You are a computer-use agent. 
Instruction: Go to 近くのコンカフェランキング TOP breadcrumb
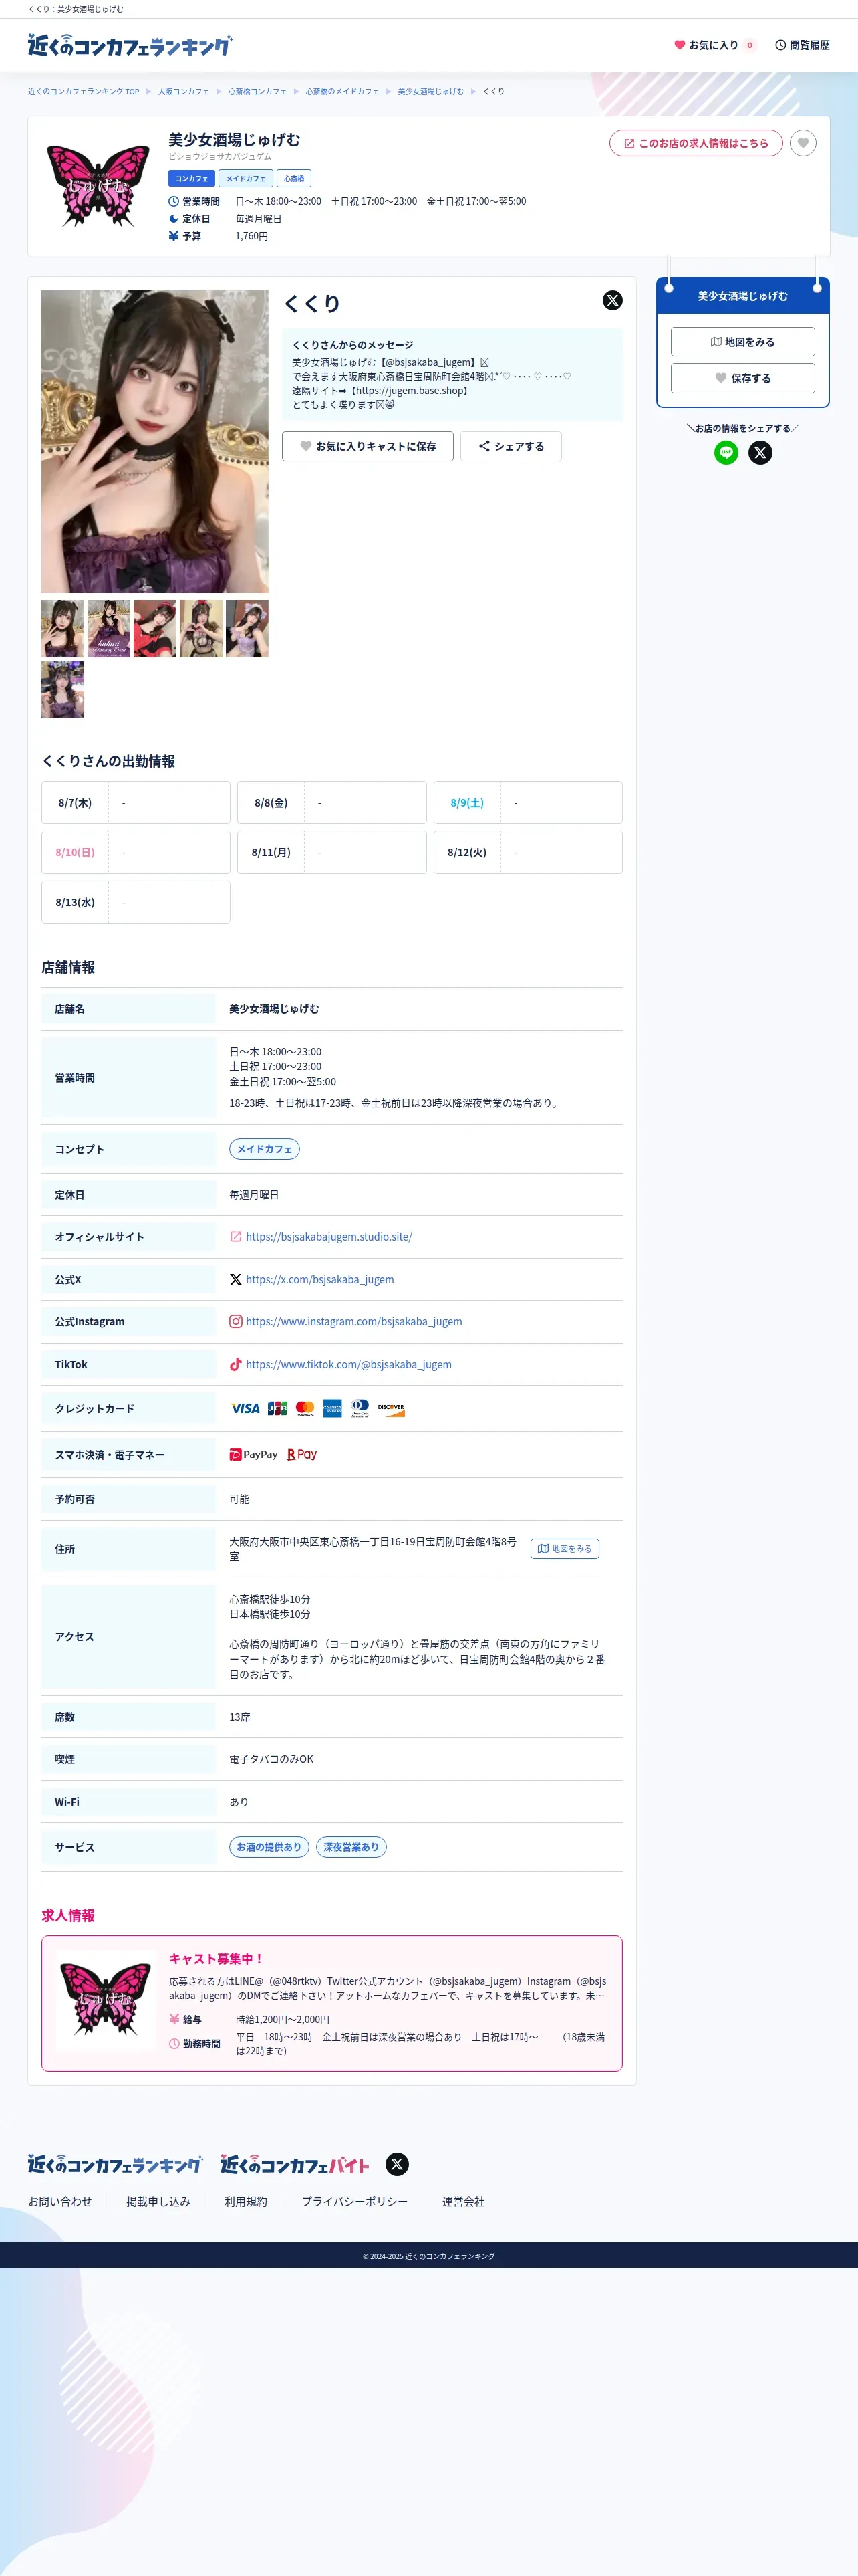84,91
